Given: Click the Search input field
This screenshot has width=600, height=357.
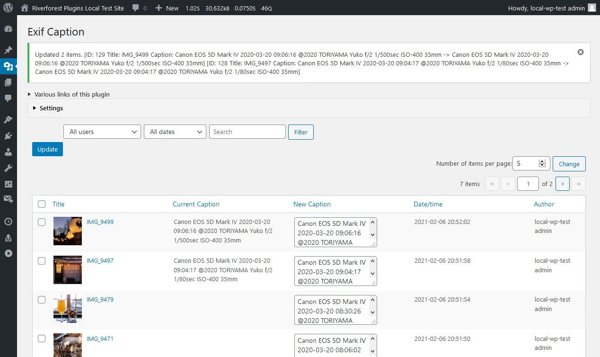Looking at the screenshot, I should [247, 132].
